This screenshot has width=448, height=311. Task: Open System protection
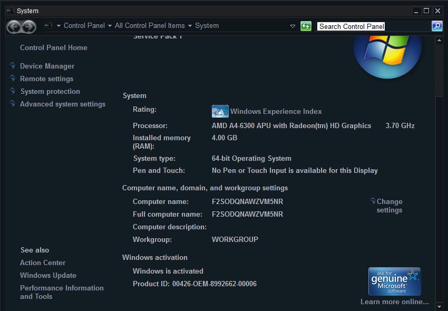[x=50, y=92]
